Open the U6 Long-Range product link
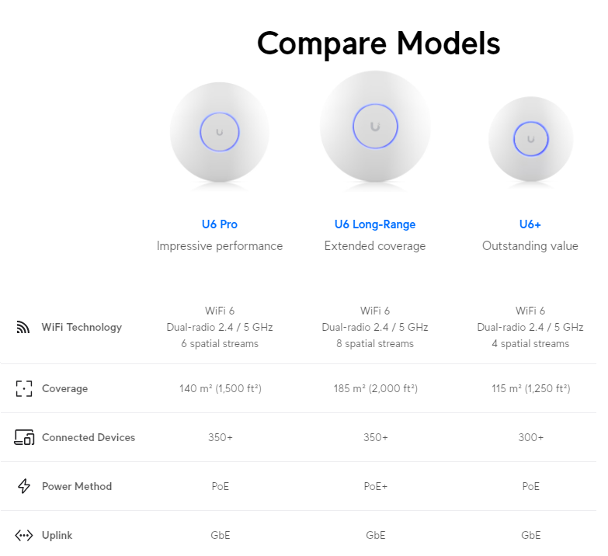 [375, 224]
